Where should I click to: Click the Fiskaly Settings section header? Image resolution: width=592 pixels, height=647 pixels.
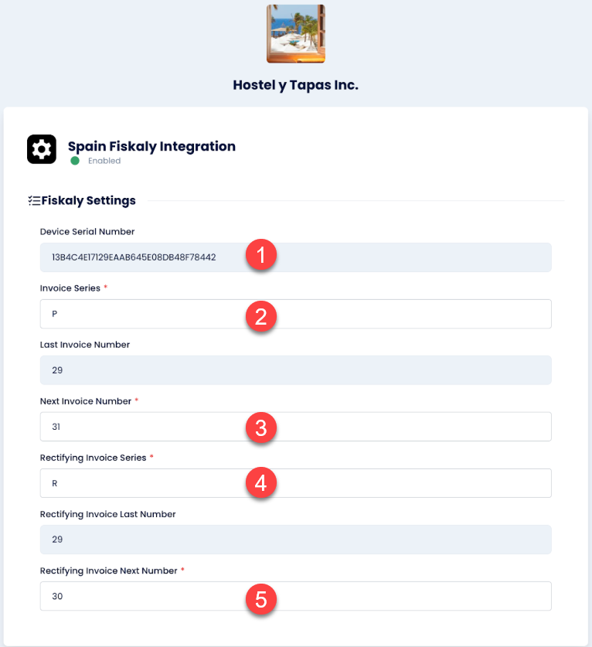89,201
